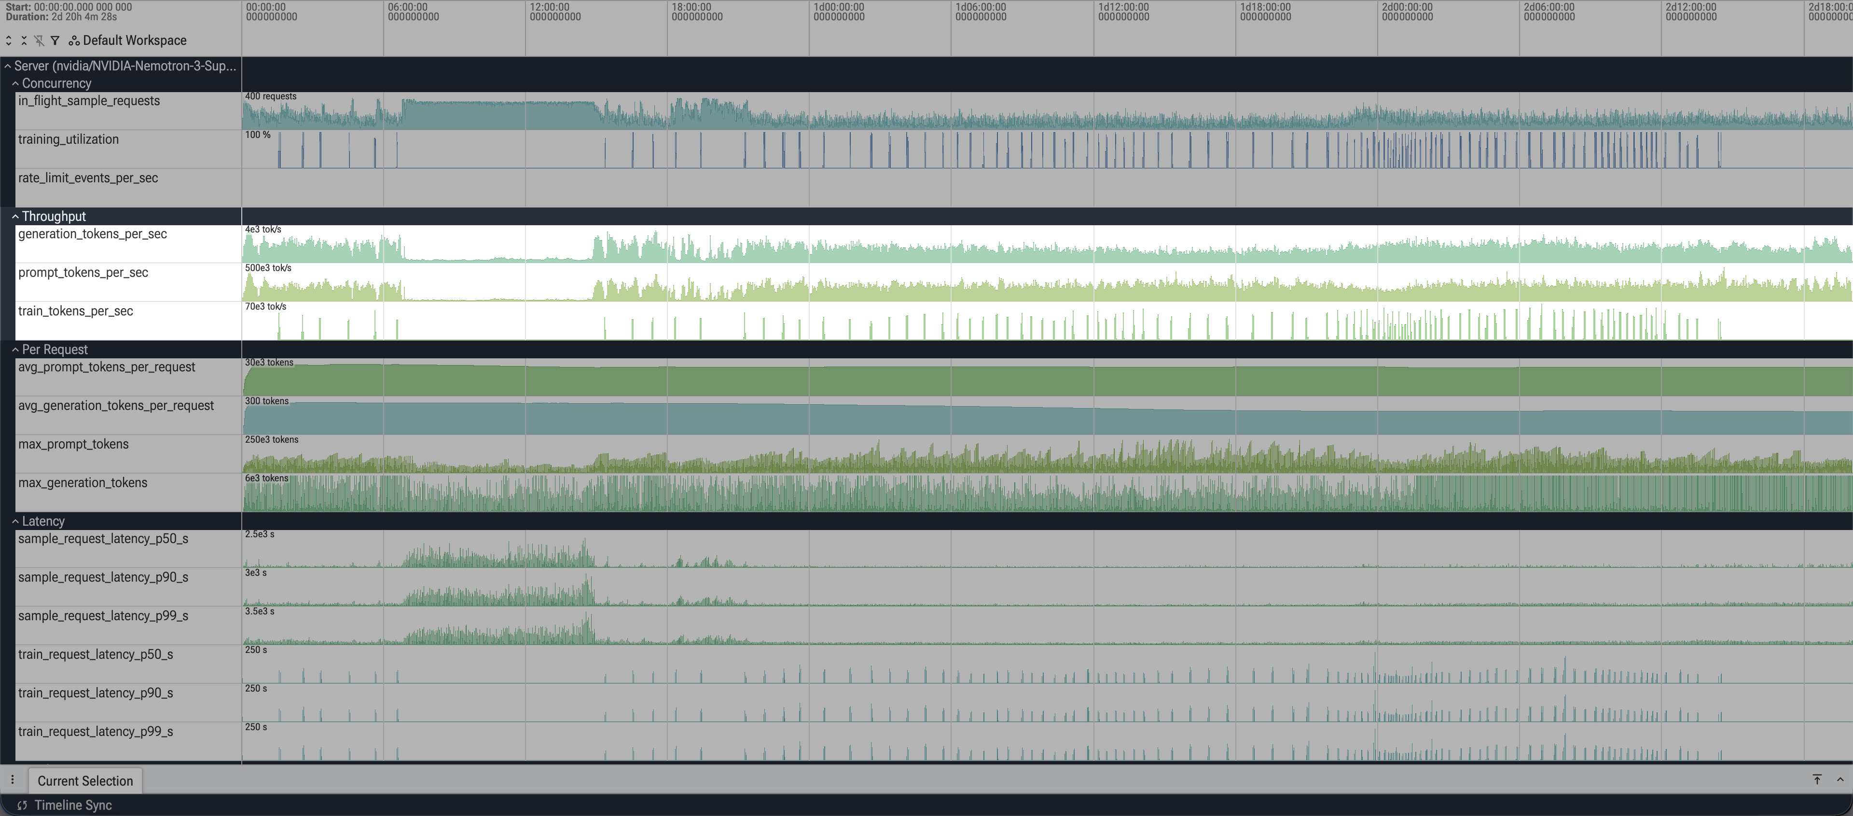Click the Start time readout text
Screen dimensions: 1853x816
[x=69, y=6]
